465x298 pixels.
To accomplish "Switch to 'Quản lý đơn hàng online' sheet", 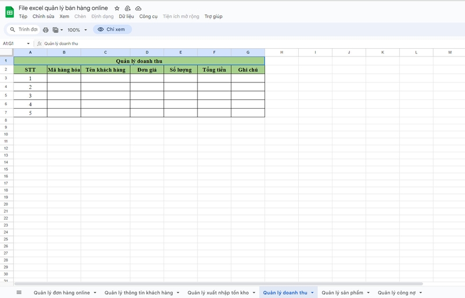I will [62, 293].
